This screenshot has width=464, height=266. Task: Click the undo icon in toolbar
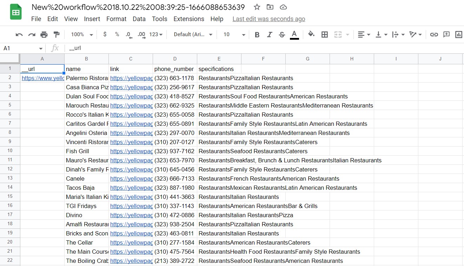click(19, 34)
